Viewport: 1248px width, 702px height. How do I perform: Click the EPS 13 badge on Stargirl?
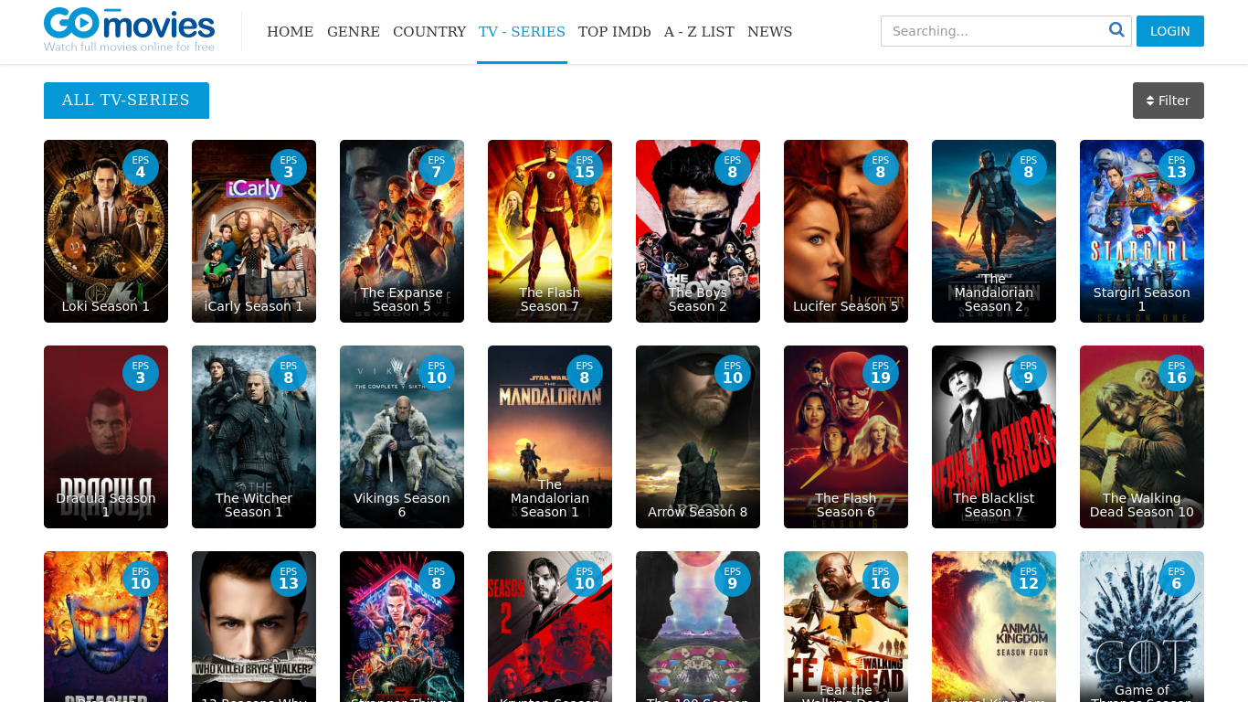(x=1176, y=167)
